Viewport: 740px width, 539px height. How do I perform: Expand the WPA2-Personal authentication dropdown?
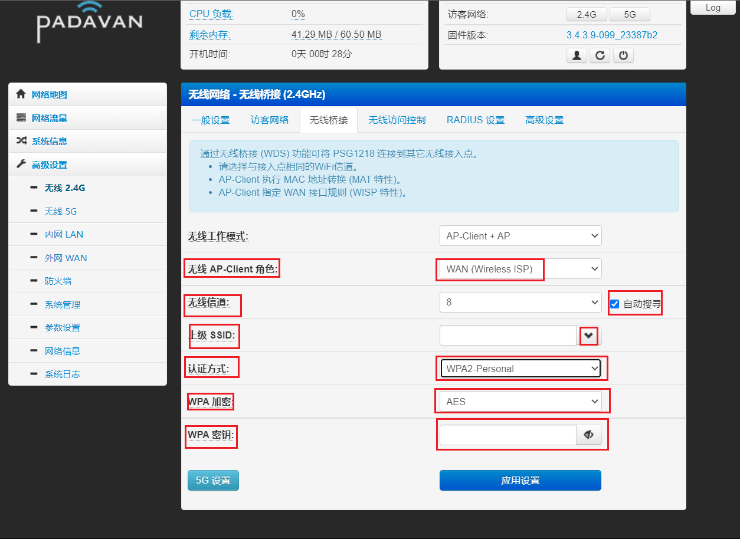click(x=520, y=369)
